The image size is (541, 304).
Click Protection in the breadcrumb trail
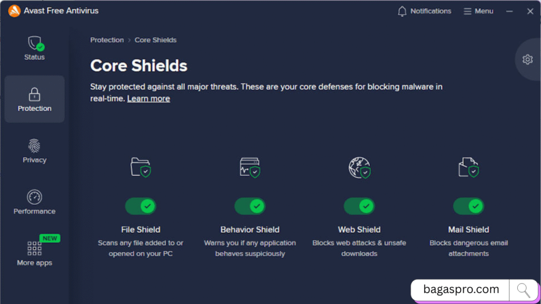[107, 40]
